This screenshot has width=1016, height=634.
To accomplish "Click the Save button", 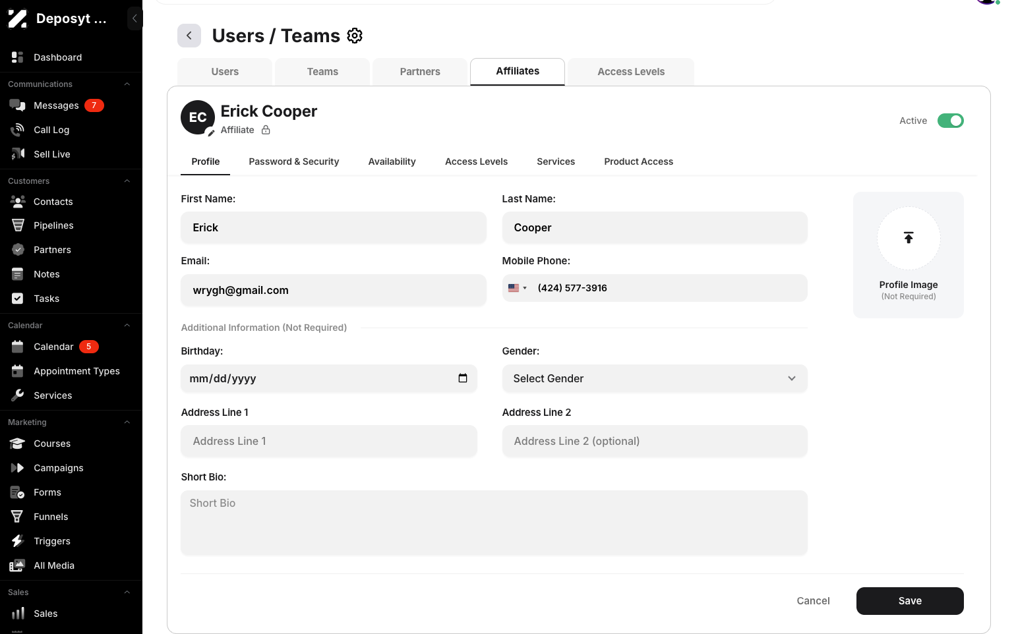I will (x=910, y=601).
